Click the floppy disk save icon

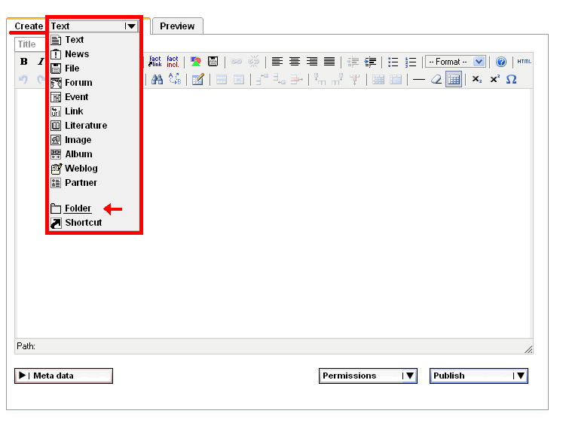pos(213,62)
